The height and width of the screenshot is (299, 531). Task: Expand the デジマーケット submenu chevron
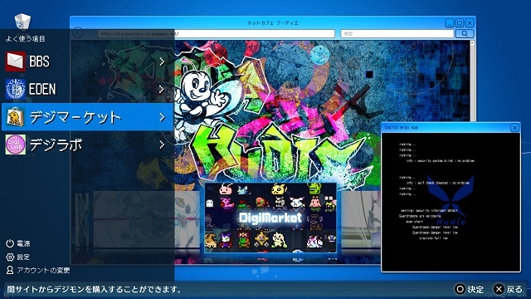(162, 117)
